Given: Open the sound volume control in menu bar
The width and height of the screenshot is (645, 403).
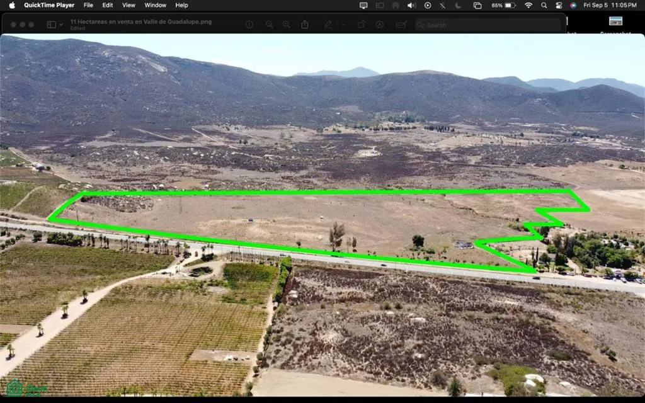Looking at the screenshot, I should [411, 5].
